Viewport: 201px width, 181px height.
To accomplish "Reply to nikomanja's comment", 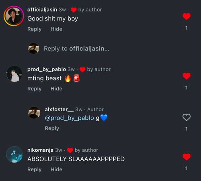I will [35, 169].
